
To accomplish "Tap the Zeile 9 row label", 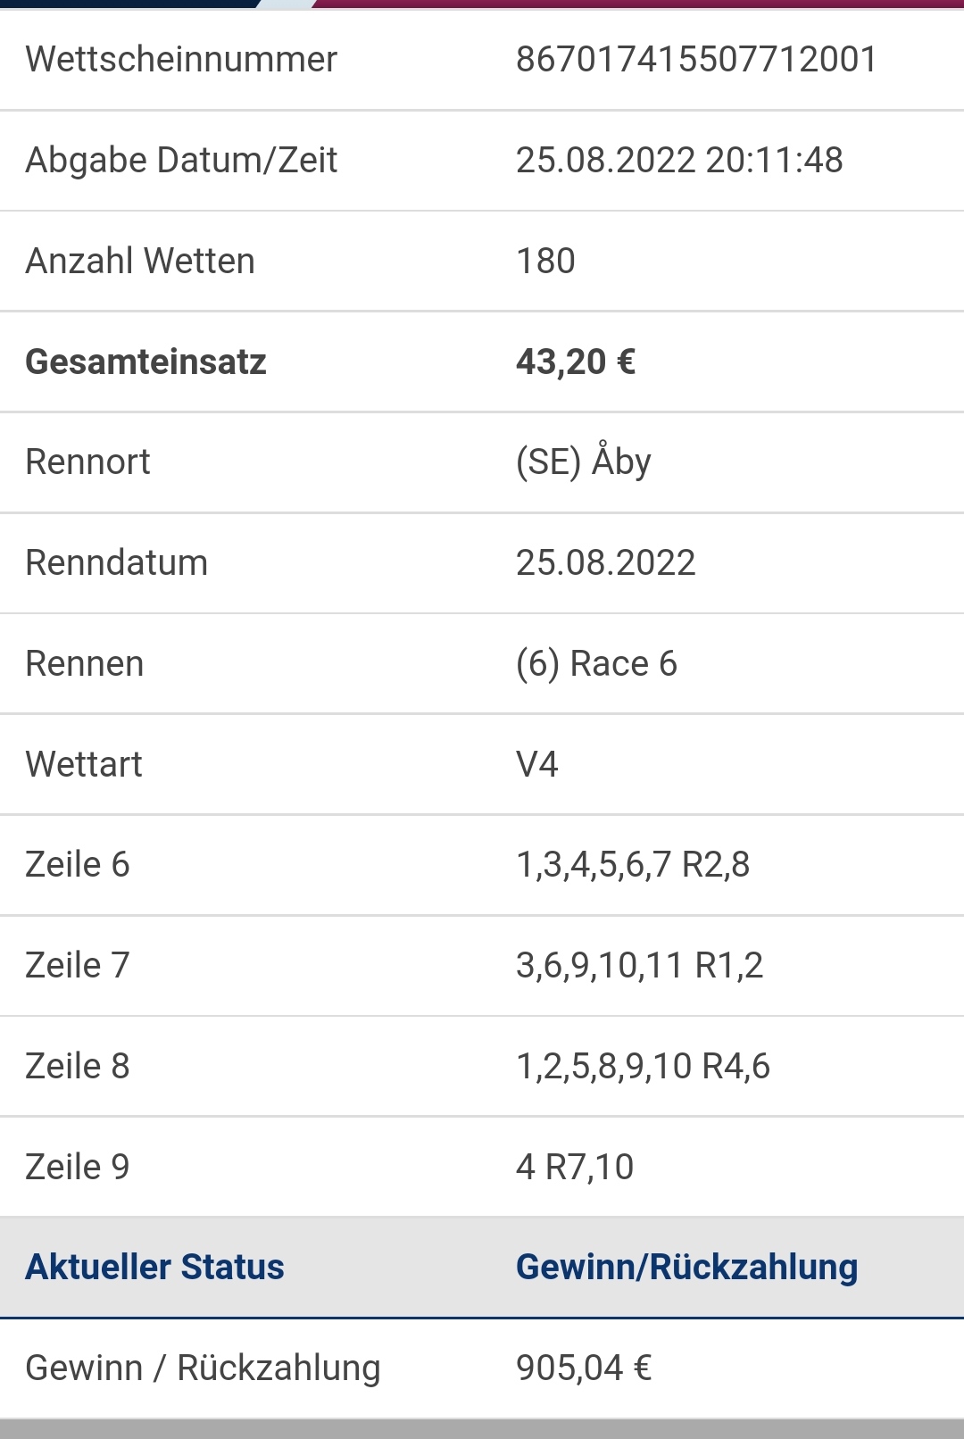I will (78, 1168).
